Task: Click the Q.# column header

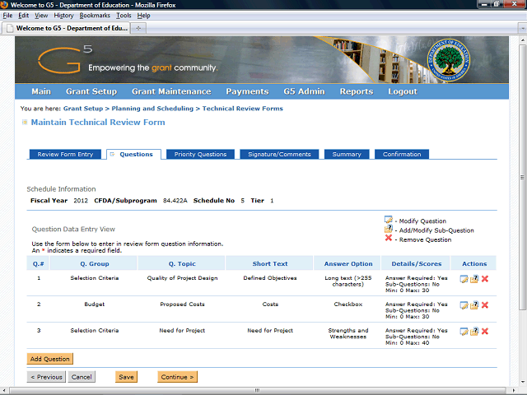Action: pyautogui.click(x=38, y=263)
